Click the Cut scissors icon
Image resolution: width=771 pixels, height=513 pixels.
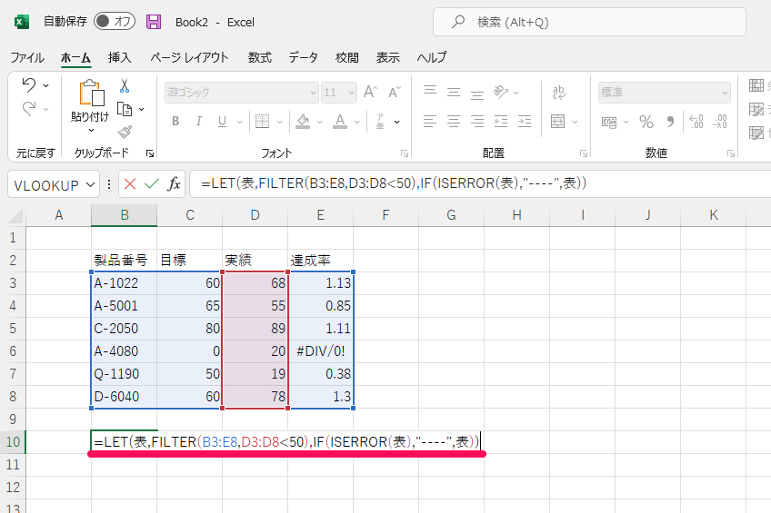(x=125, y=86)
